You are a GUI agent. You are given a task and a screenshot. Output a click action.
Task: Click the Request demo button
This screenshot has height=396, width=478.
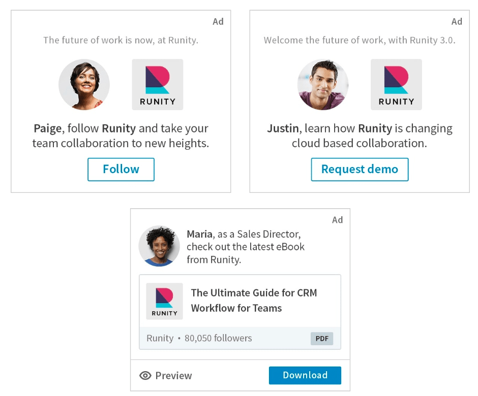360,169
